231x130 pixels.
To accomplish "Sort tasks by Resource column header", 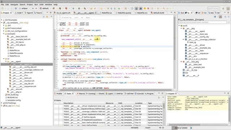I will point(112,103).
